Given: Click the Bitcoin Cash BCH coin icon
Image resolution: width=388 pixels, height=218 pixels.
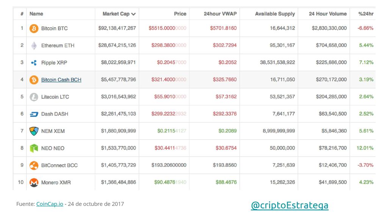Looking at the screenshot, I should point(34,80).
